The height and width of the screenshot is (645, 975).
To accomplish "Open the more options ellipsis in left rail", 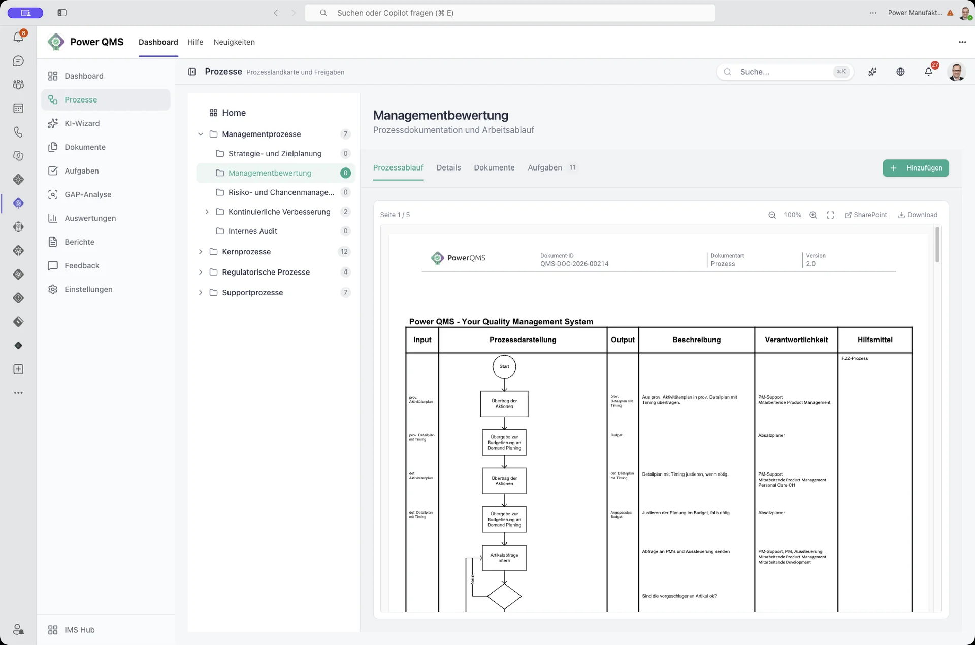I will 18,393.
